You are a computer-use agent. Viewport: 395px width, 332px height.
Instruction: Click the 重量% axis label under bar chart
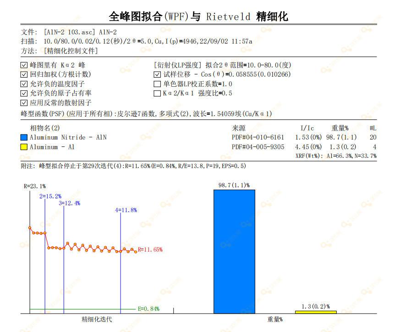click(275, 320)
